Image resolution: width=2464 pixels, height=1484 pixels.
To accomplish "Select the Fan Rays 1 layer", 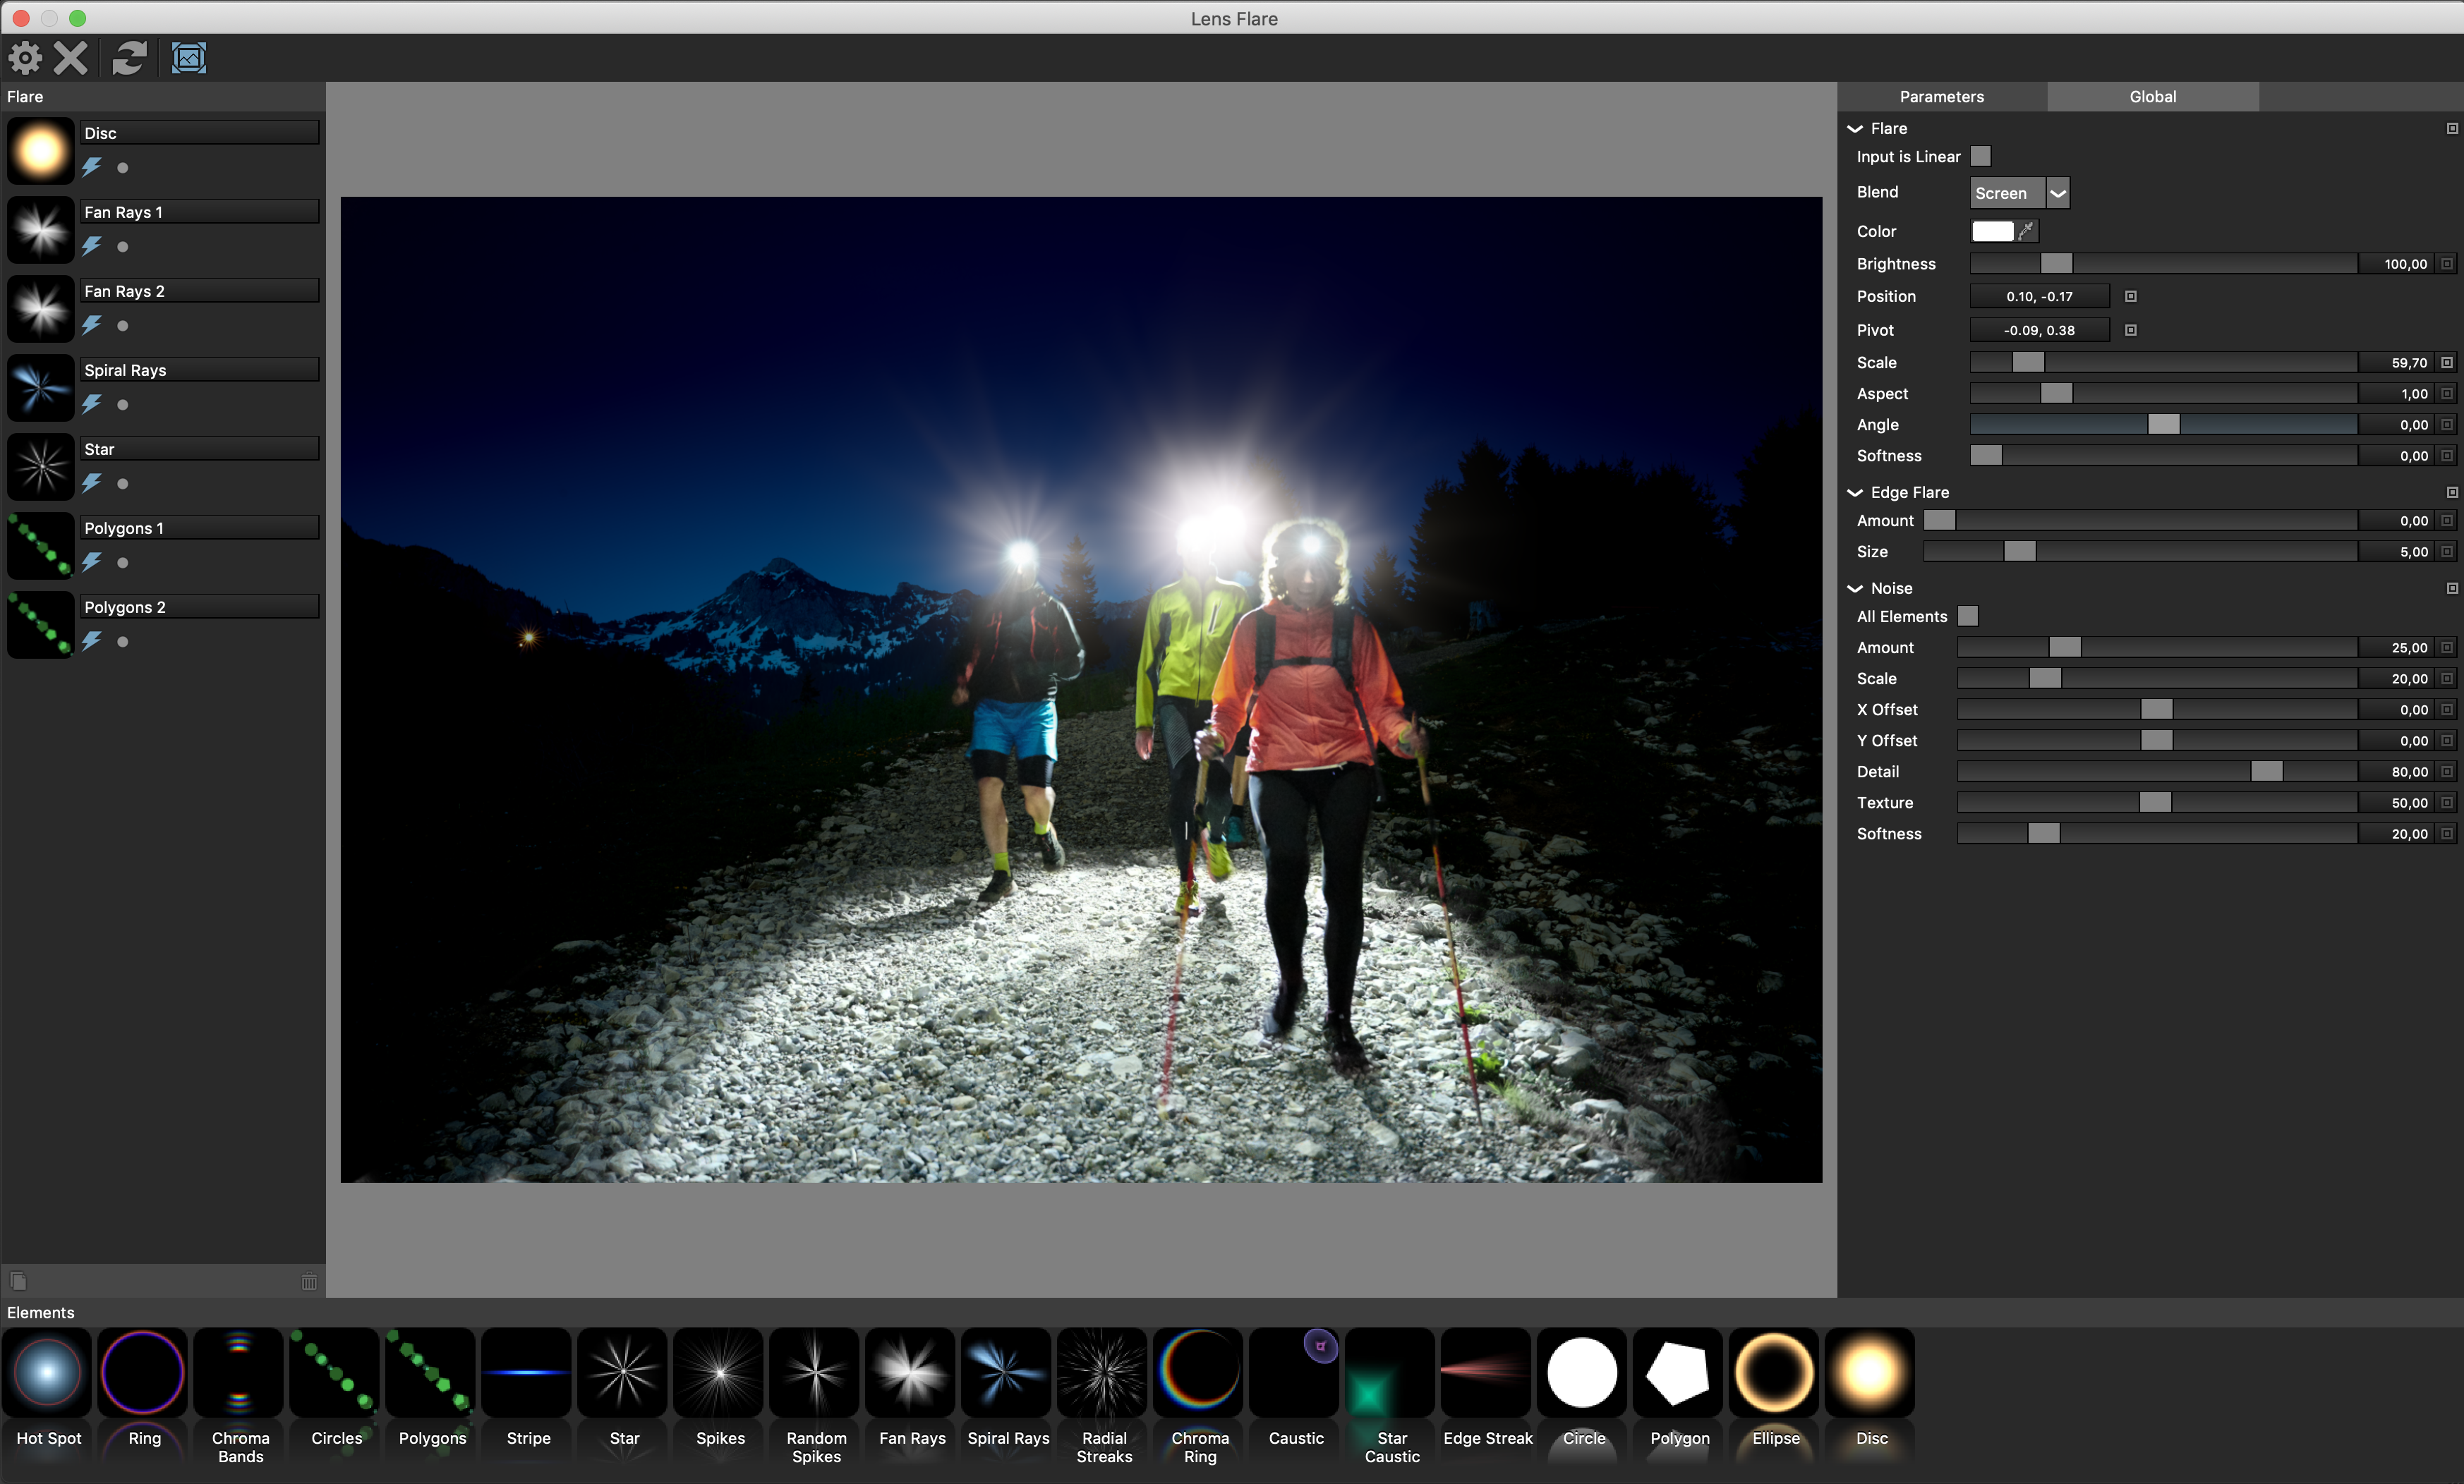I will click(x=200, y=212).
